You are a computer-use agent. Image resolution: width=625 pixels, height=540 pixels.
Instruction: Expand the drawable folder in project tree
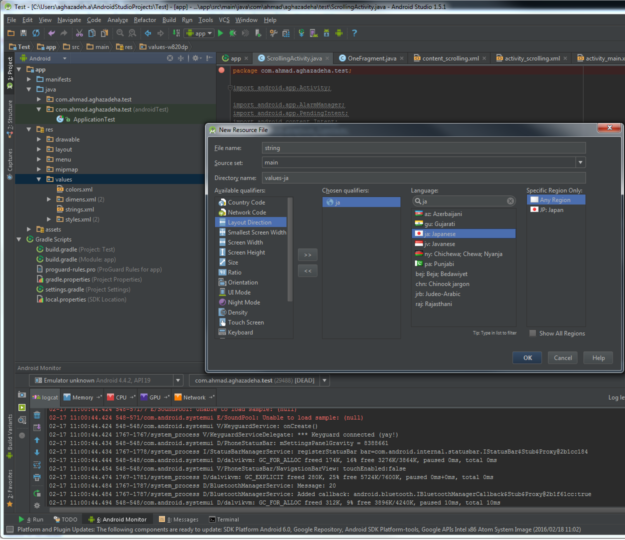[x=39, y=139]
